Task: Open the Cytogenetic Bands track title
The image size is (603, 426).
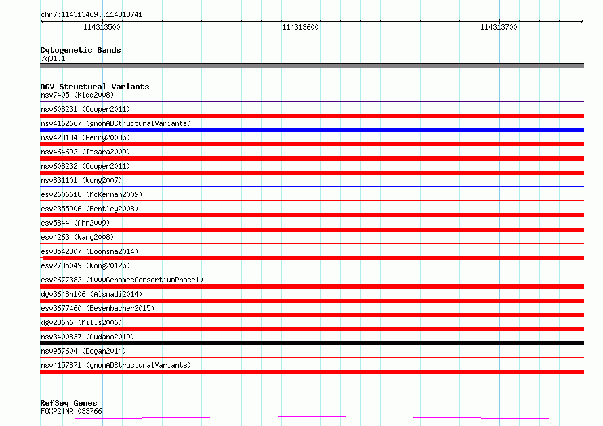Action: (81, 50)
